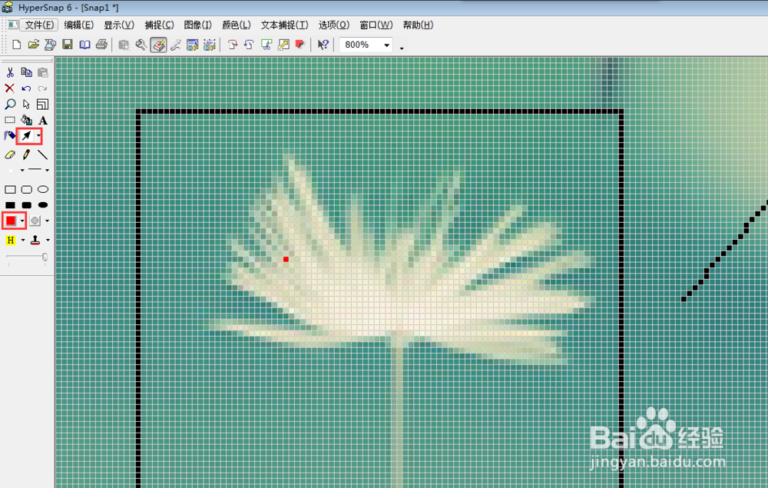768x488 pixels.
Task: Select the eraser tool
Action: click(x=10, y=154)
